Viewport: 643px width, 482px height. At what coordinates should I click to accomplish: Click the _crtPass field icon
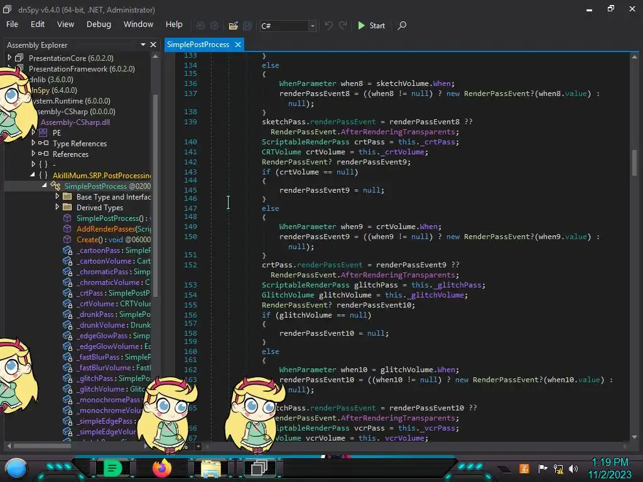pos(68,292)
